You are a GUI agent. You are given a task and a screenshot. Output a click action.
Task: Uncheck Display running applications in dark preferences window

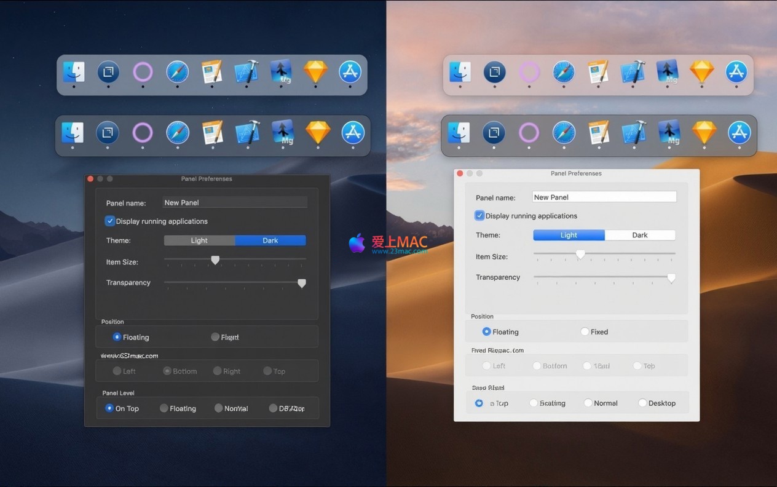coord(110,221)
